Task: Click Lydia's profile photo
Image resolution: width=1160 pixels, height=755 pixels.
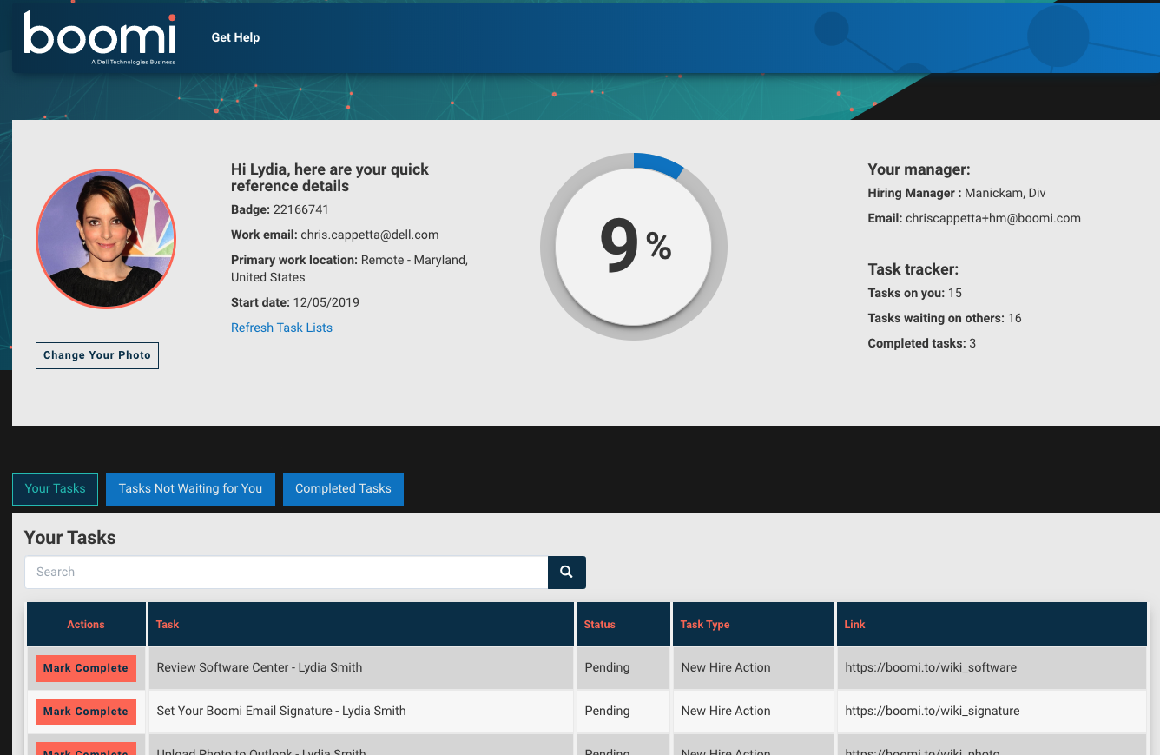Action: 105,238
